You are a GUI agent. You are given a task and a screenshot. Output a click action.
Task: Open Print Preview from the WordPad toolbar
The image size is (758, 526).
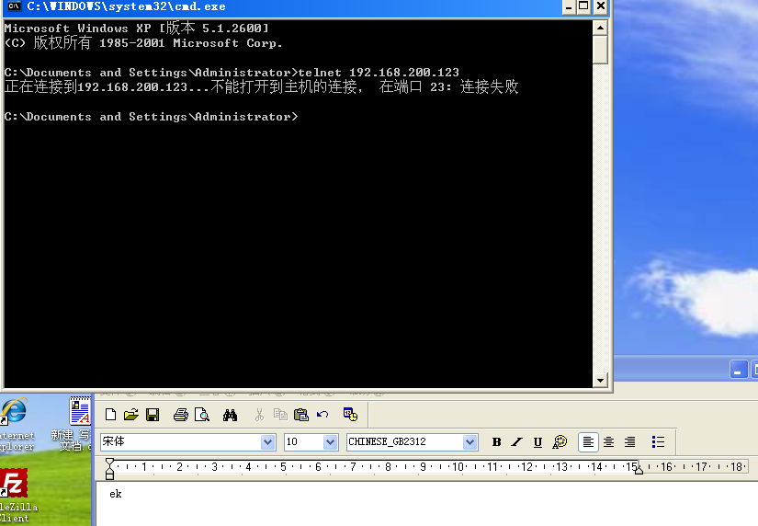[202, 415]
